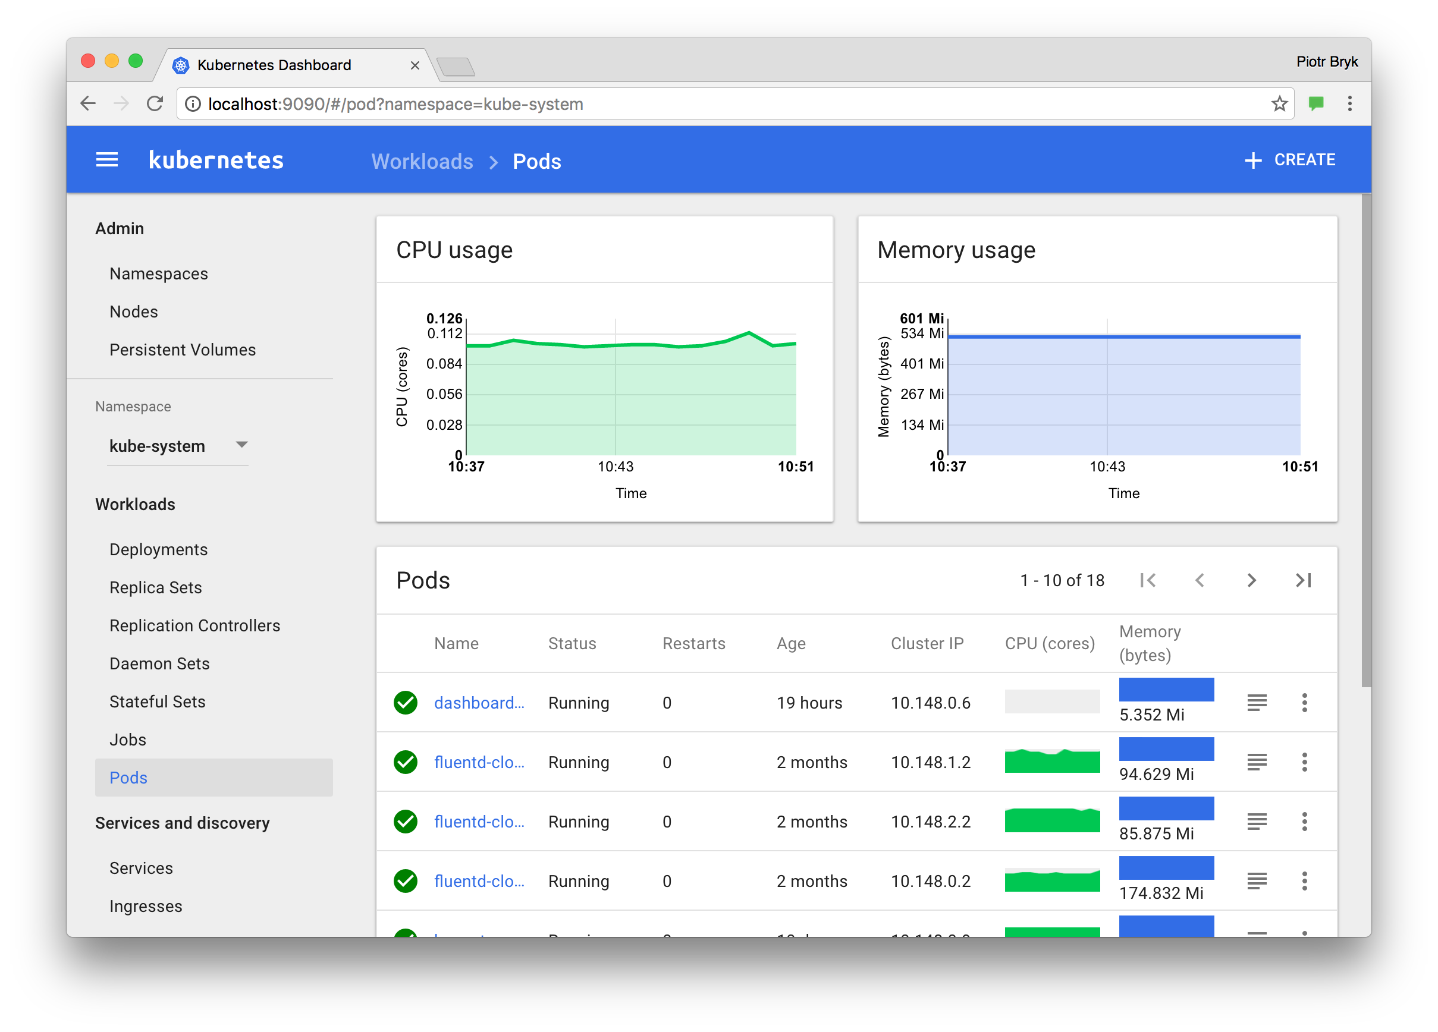Go to first page of pods list

point(1148,580)
